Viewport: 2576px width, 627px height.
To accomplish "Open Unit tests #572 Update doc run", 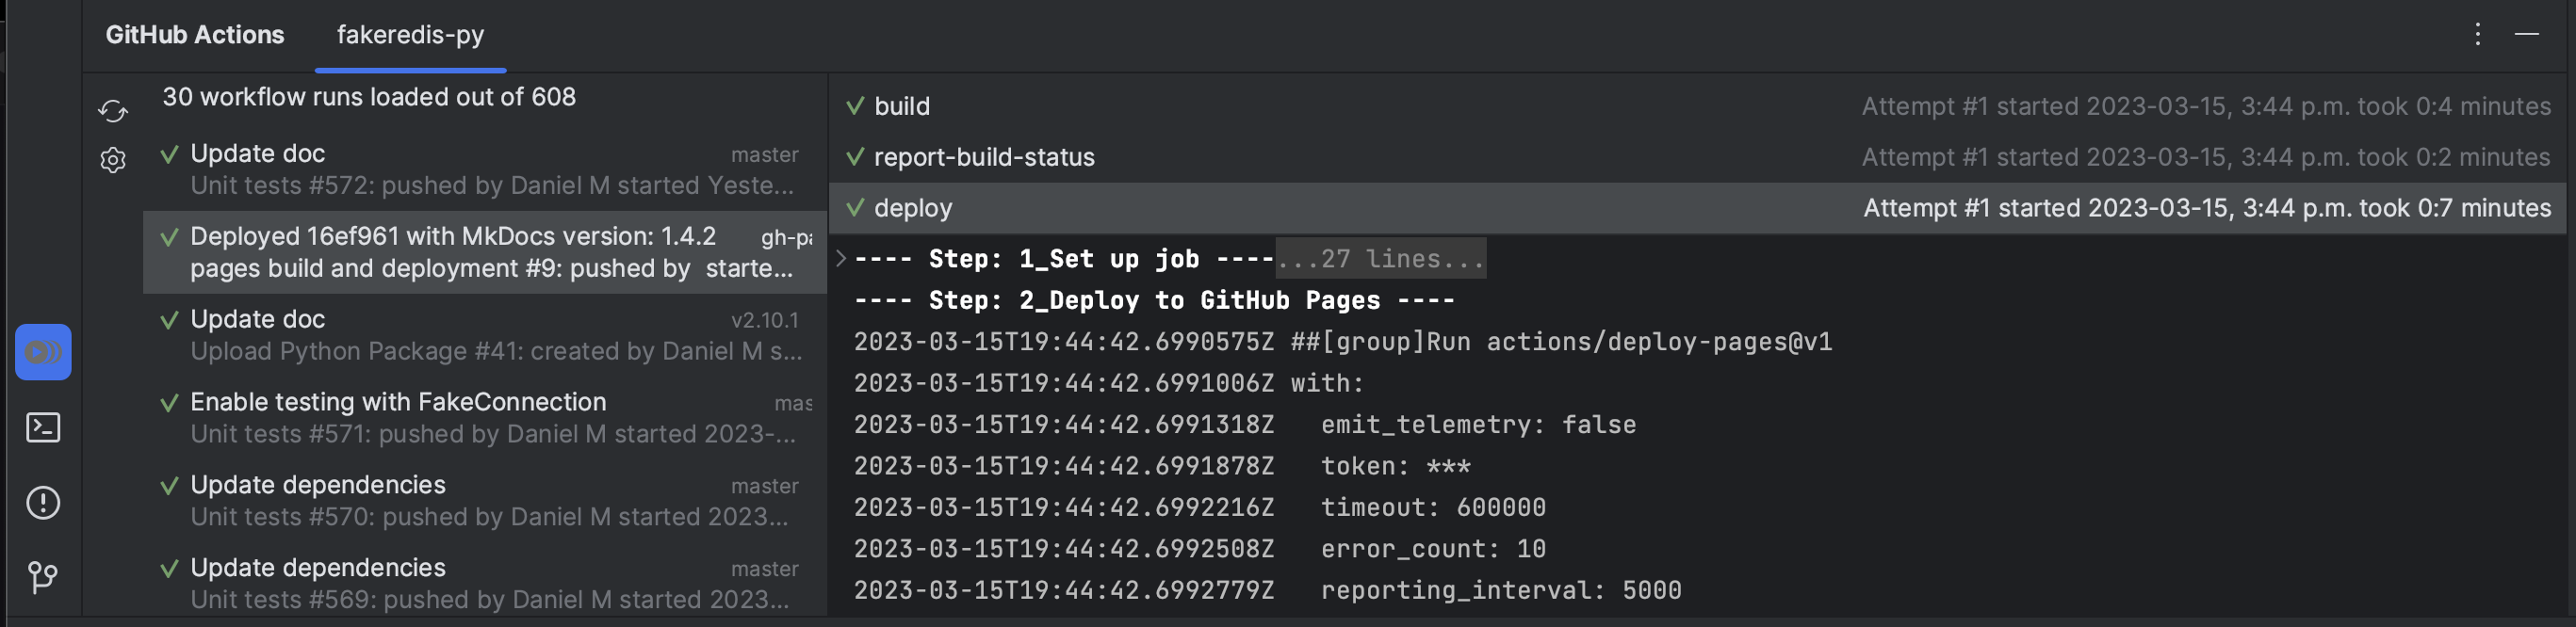I will coord(485,169).
